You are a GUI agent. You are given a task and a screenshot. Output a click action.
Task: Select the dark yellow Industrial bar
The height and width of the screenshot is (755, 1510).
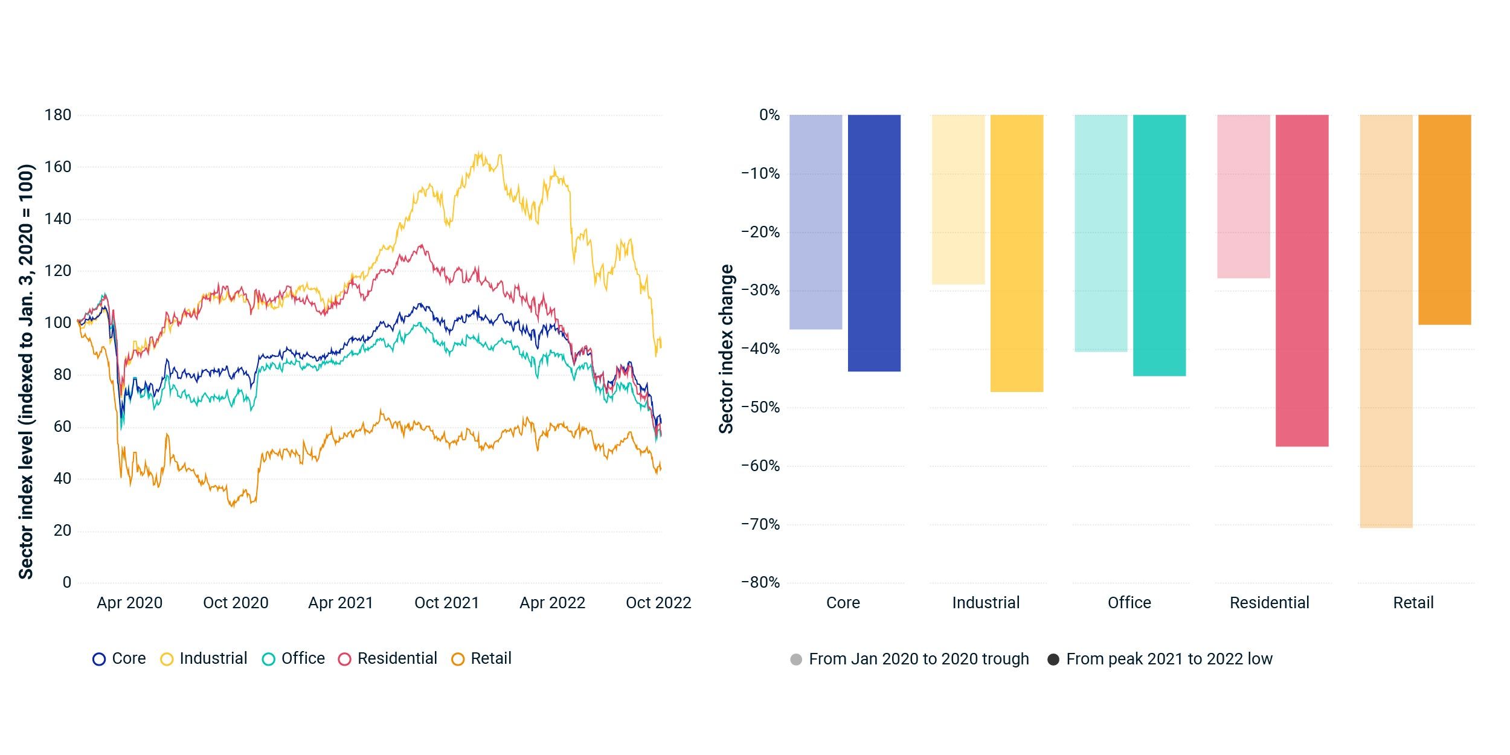[x=1017, y=253]
